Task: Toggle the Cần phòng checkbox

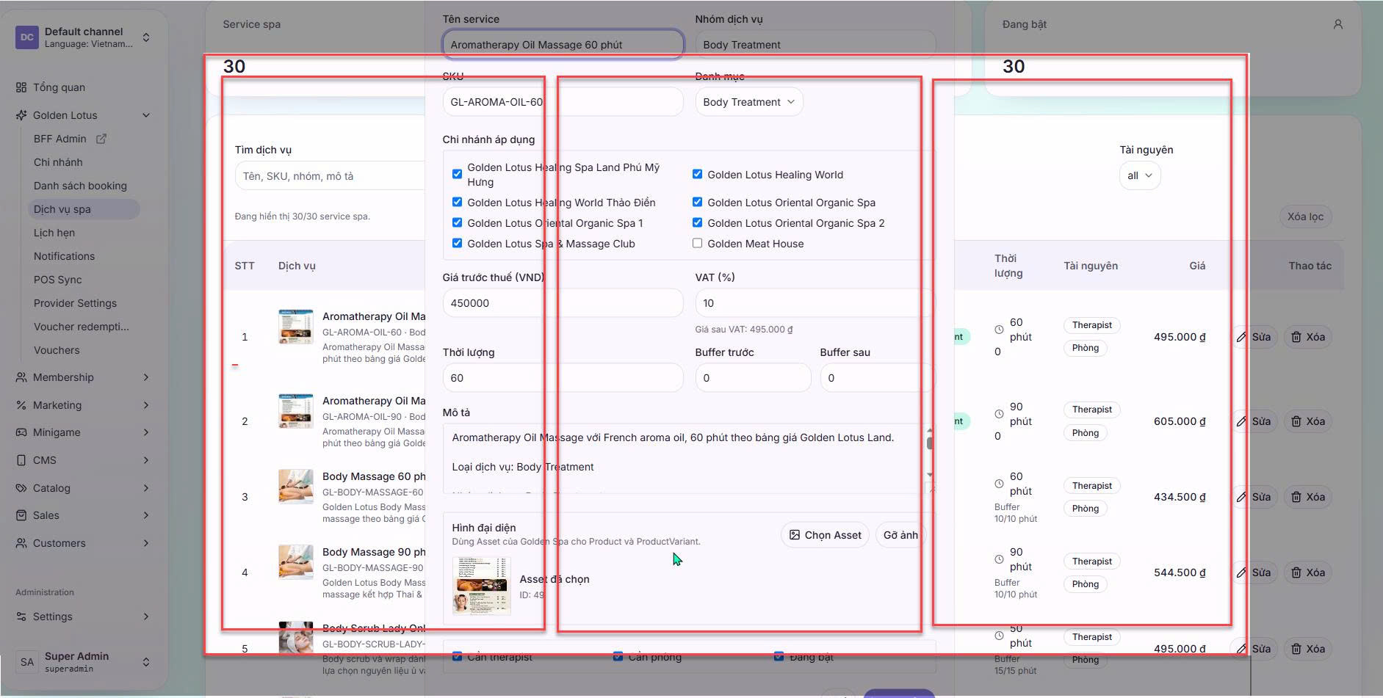Action: pos(618,656)
